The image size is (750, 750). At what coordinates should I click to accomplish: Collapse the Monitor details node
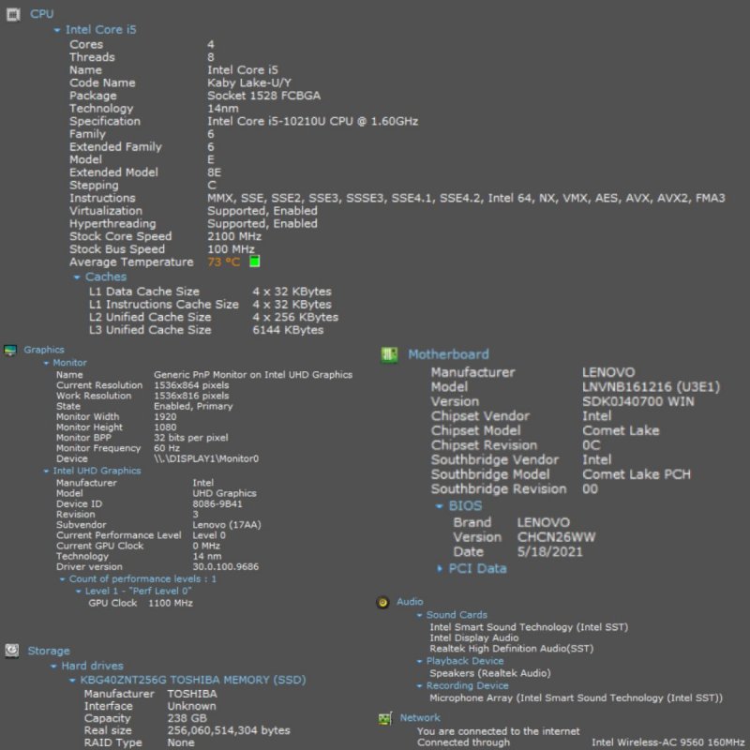pos(46,363)
